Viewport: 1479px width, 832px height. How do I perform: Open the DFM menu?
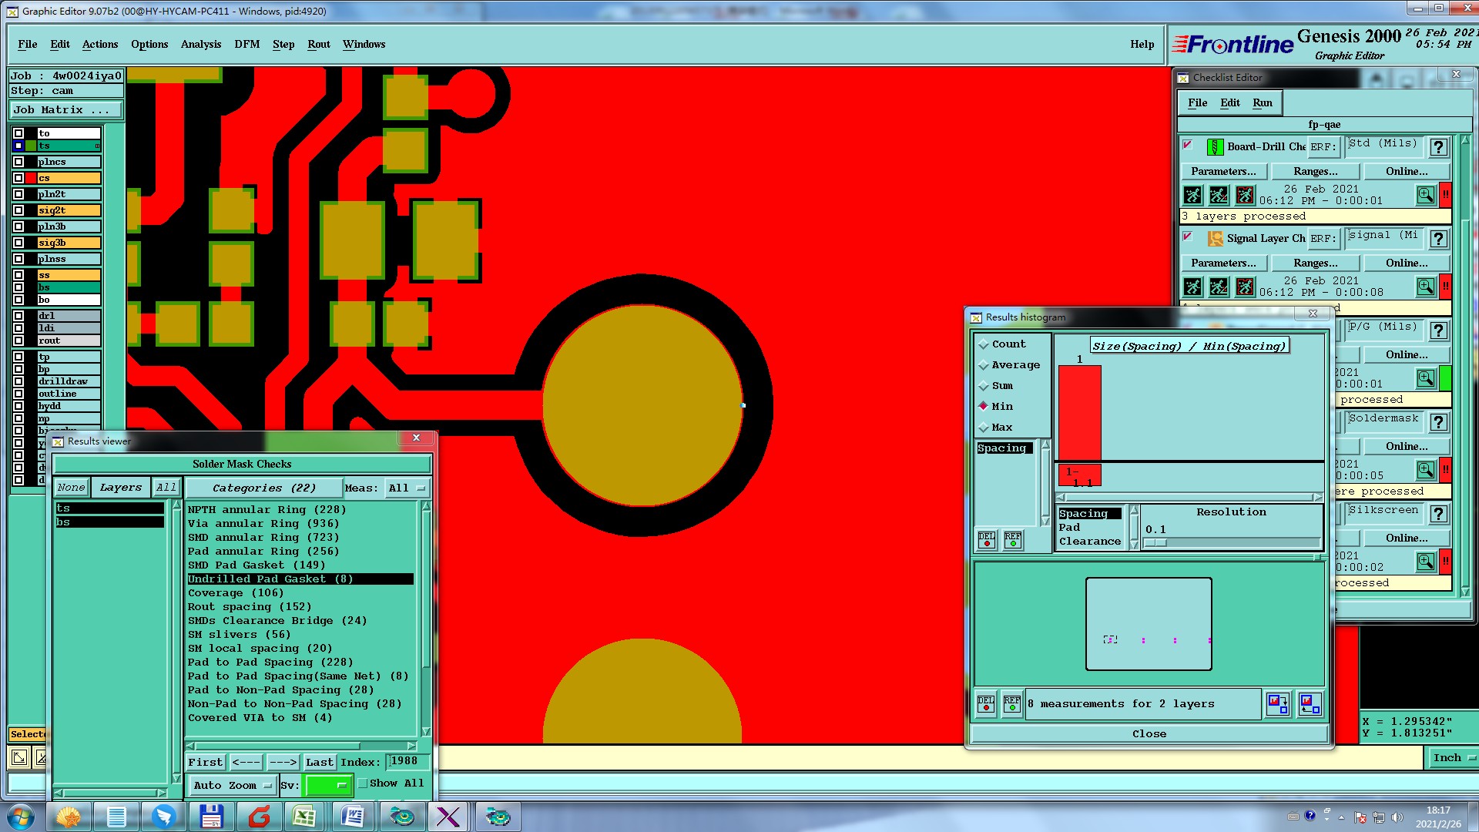click(246, 44)
